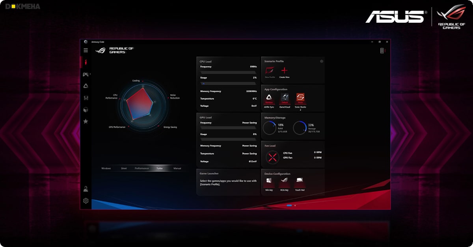Open the AURA Sync triangle sidebar icon

tap(86, 86)
